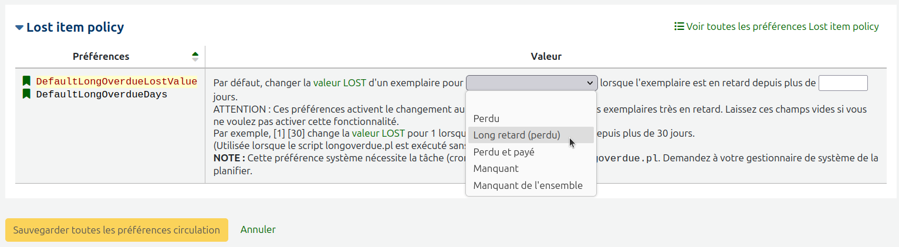Open the LOST value dropdown
The height and width of the screenshot is (247, 899).
pos(532,83)
